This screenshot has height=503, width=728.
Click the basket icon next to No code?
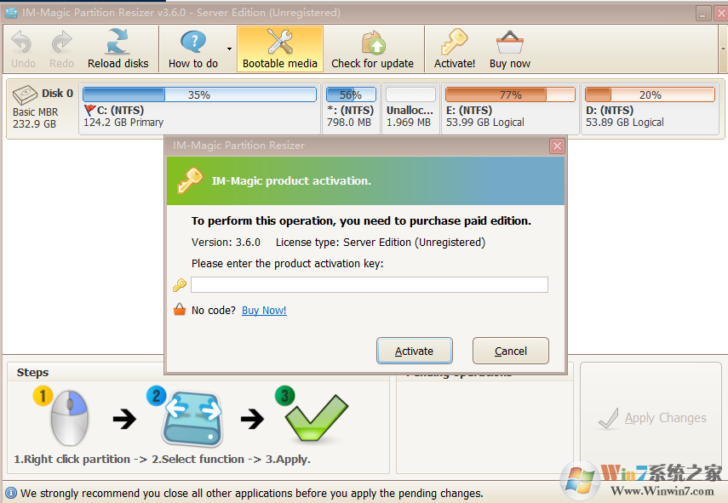[x=179, y=310]
